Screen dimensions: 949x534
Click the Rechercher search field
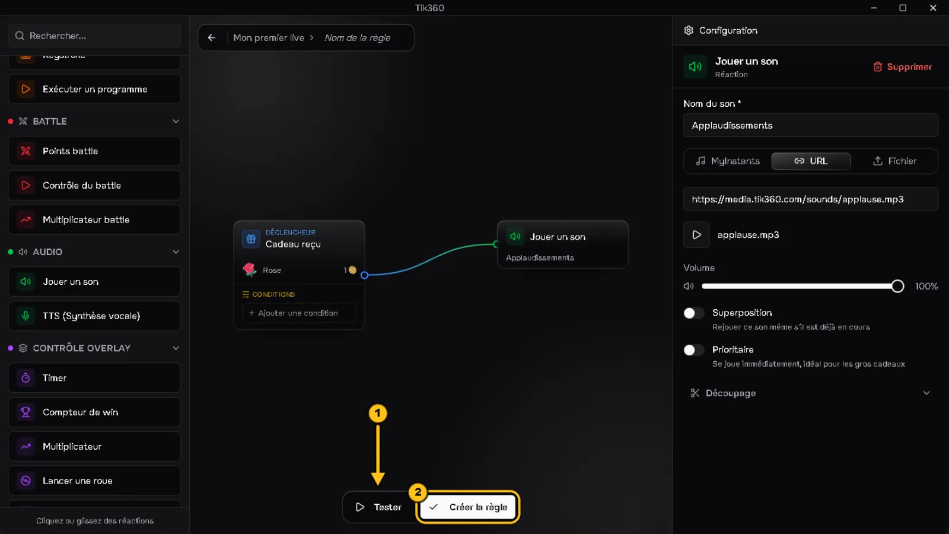click(95, 36)
